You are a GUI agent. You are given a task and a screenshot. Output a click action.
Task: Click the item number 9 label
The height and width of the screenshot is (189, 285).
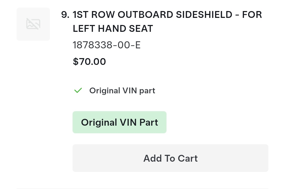click(65, 15)
